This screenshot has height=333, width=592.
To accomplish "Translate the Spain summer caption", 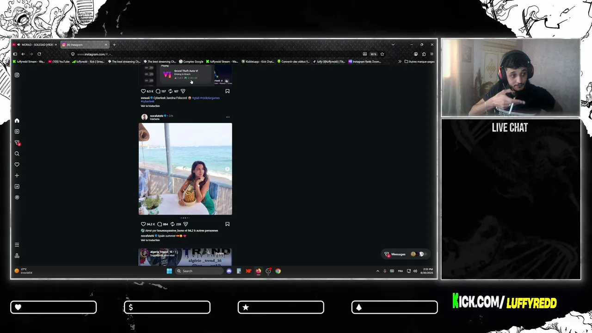I will click(150, 240).
